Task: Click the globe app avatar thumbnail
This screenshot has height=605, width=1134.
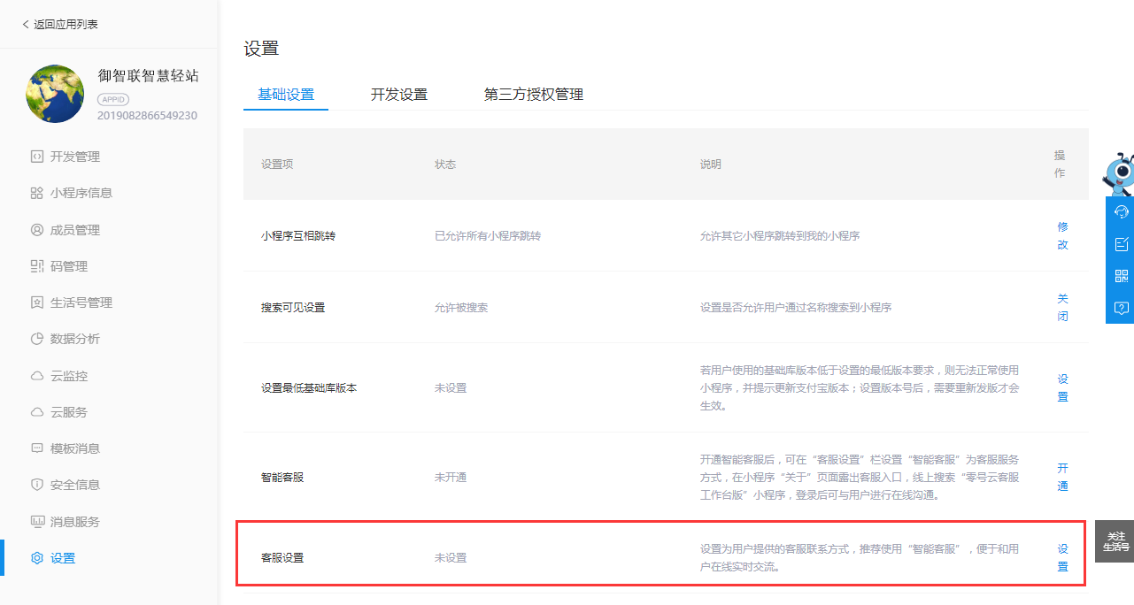Action: point(54,93)
